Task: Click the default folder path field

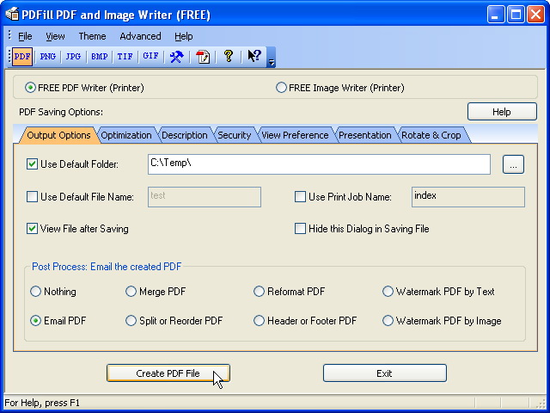Action: 318,164
